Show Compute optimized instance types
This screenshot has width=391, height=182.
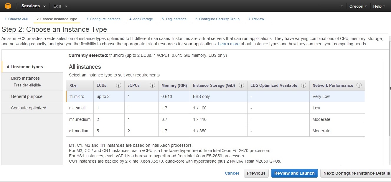coord(32,108)
